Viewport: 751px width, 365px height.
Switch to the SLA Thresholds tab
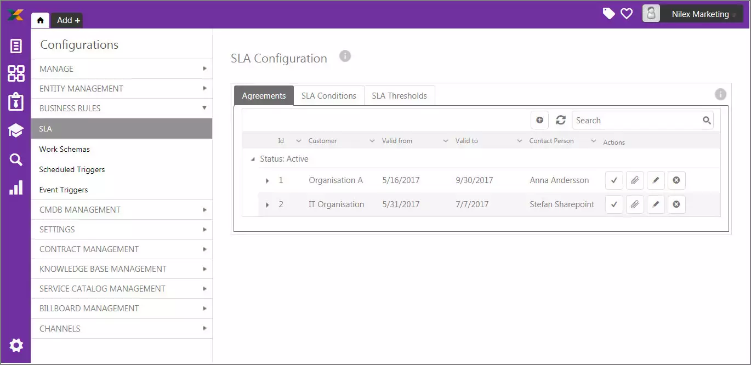click(x=399, y=96)
